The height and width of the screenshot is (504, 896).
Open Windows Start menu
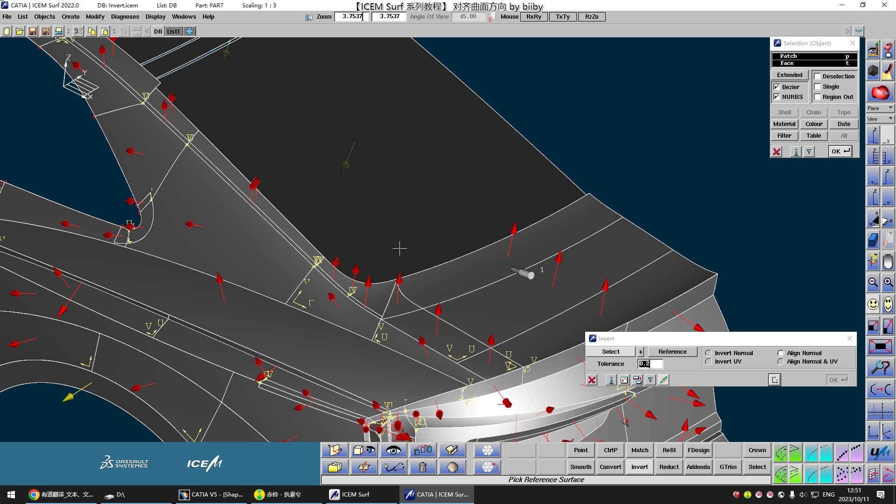pos(11,495)
